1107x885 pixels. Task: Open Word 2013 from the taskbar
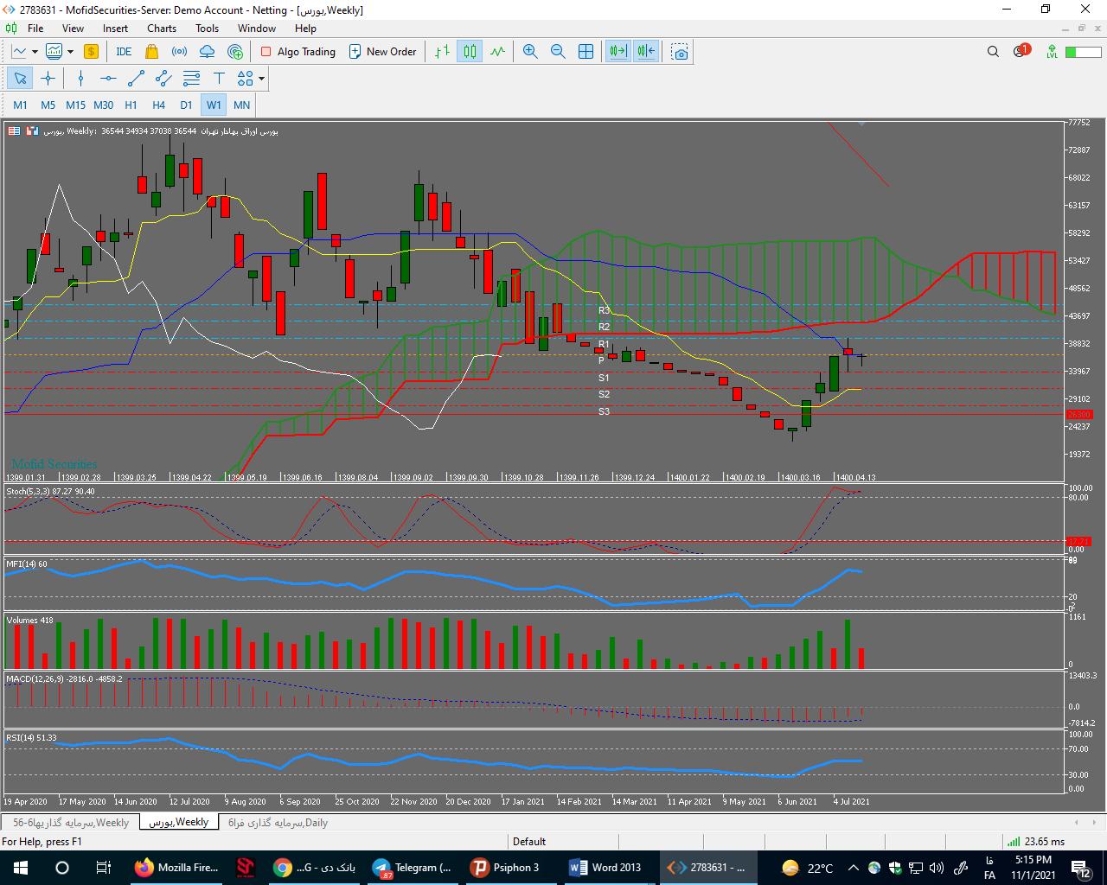[x=606, y=868]
